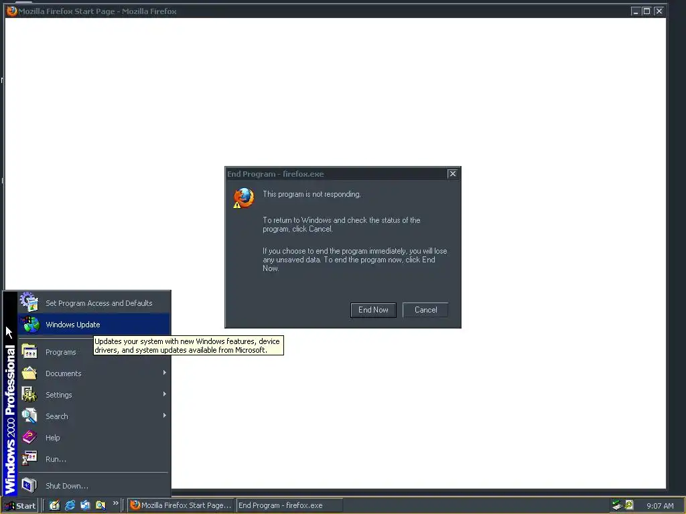Screen dimensions: 686x514
Task: Open Set Program Access and Defaults
Action: (94, 303)
